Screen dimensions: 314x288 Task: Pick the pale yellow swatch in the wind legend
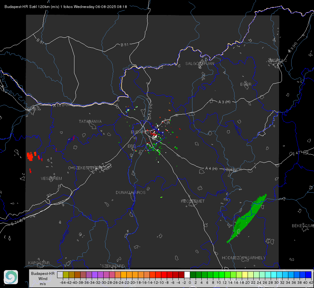pyautogui.click(x=245, y=275)
